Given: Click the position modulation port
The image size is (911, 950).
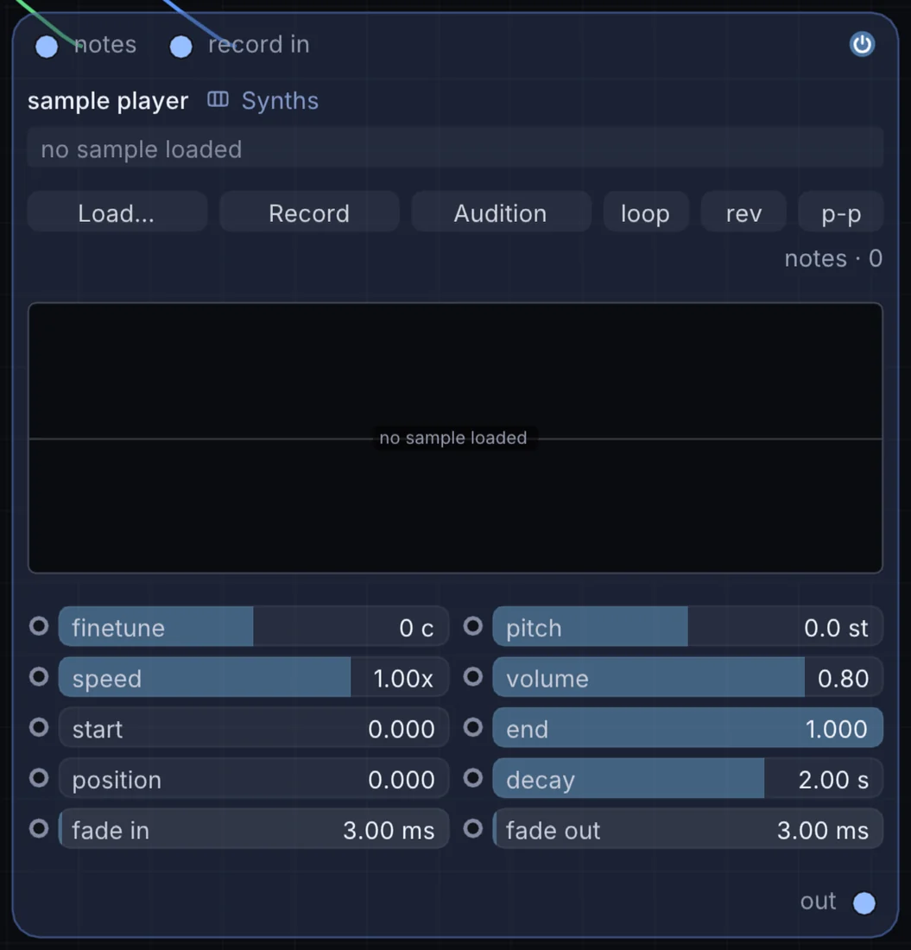Looking at the screenshot, I should tap(40, 777).
